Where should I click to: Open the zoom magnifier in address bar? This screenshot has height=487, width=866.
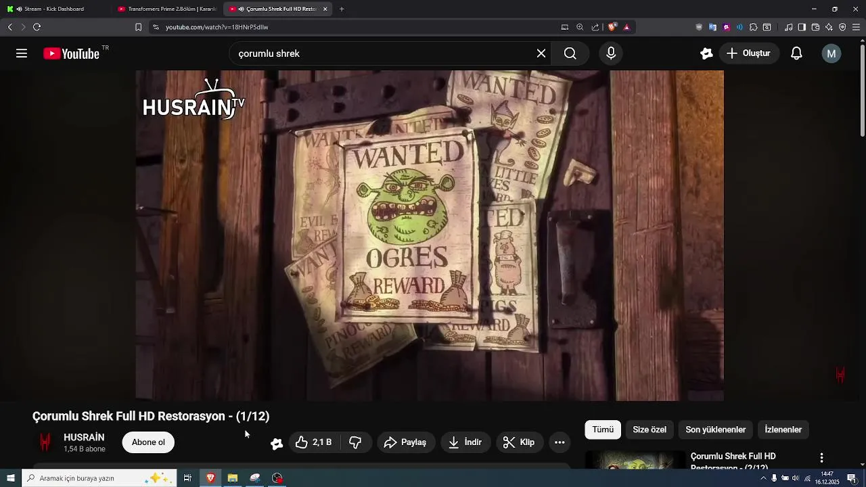580,27
